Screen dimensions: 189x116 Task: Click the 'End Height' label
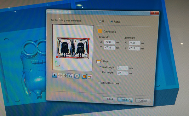(107, 72)
